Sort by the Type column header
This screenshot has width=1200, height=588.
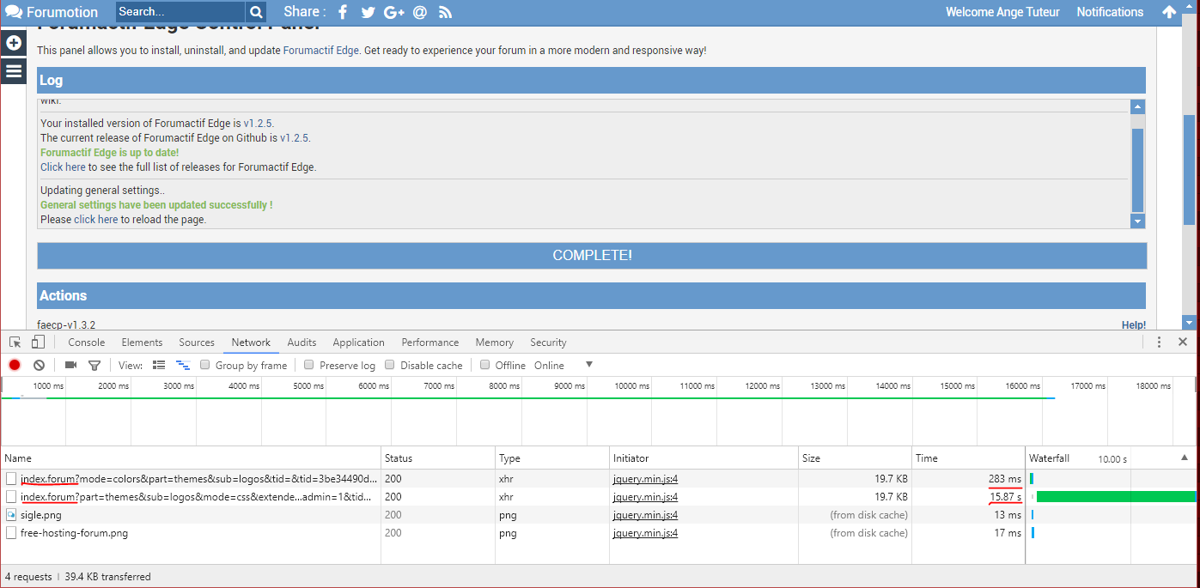[551, 458]
